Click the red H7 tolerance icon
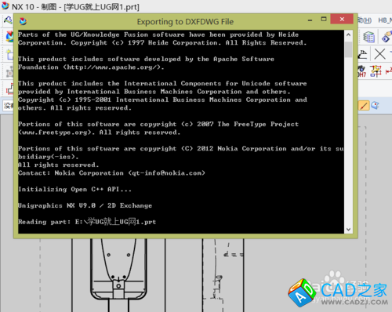 (x=362, y=71)
